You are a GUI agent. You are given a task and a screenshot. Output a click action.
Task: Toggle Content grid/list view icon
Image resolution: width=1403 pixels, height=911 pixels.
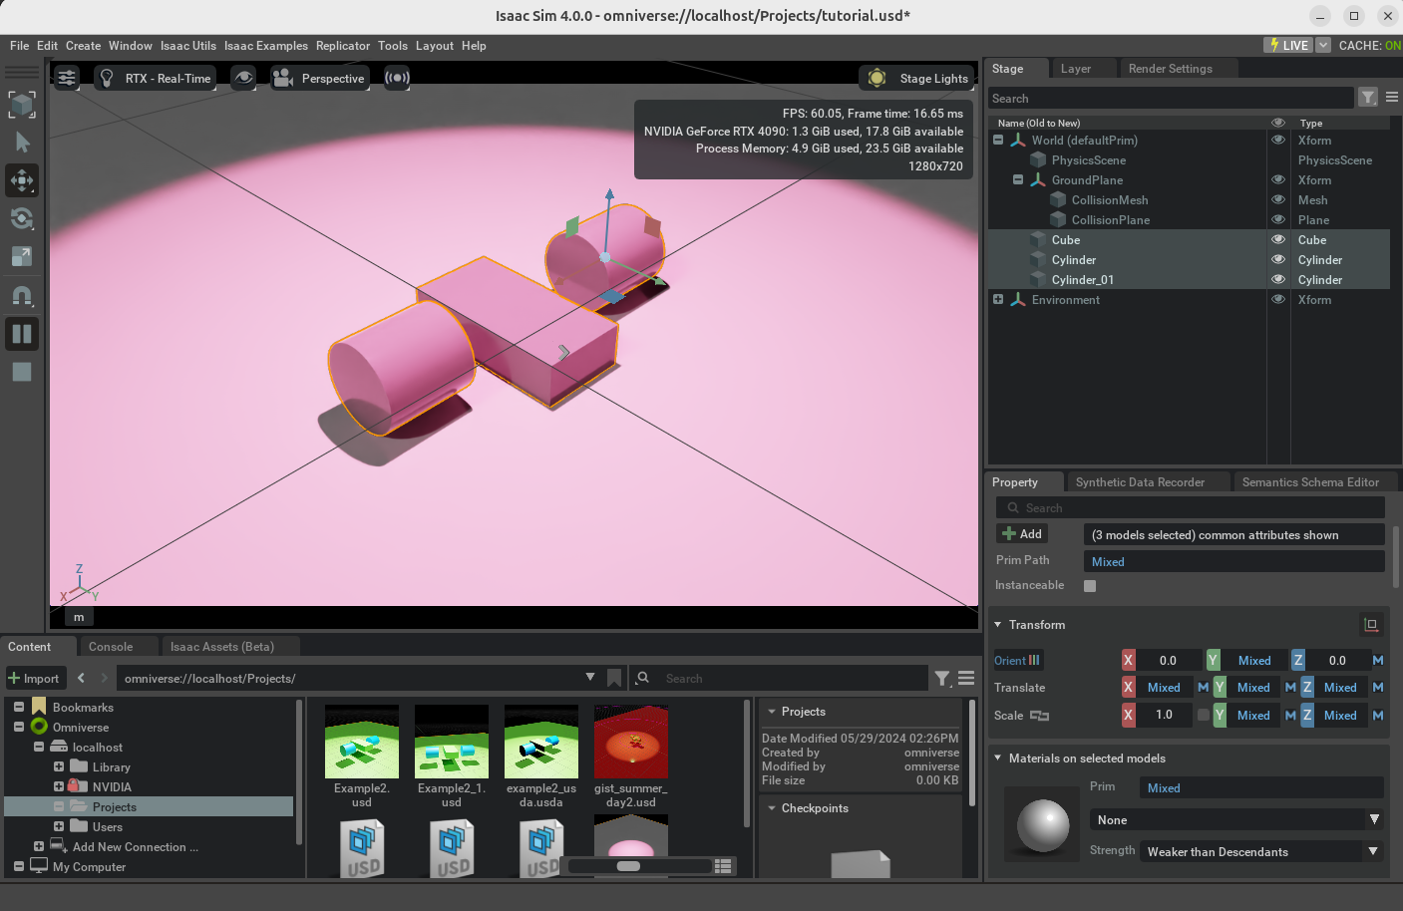(724, 866)
